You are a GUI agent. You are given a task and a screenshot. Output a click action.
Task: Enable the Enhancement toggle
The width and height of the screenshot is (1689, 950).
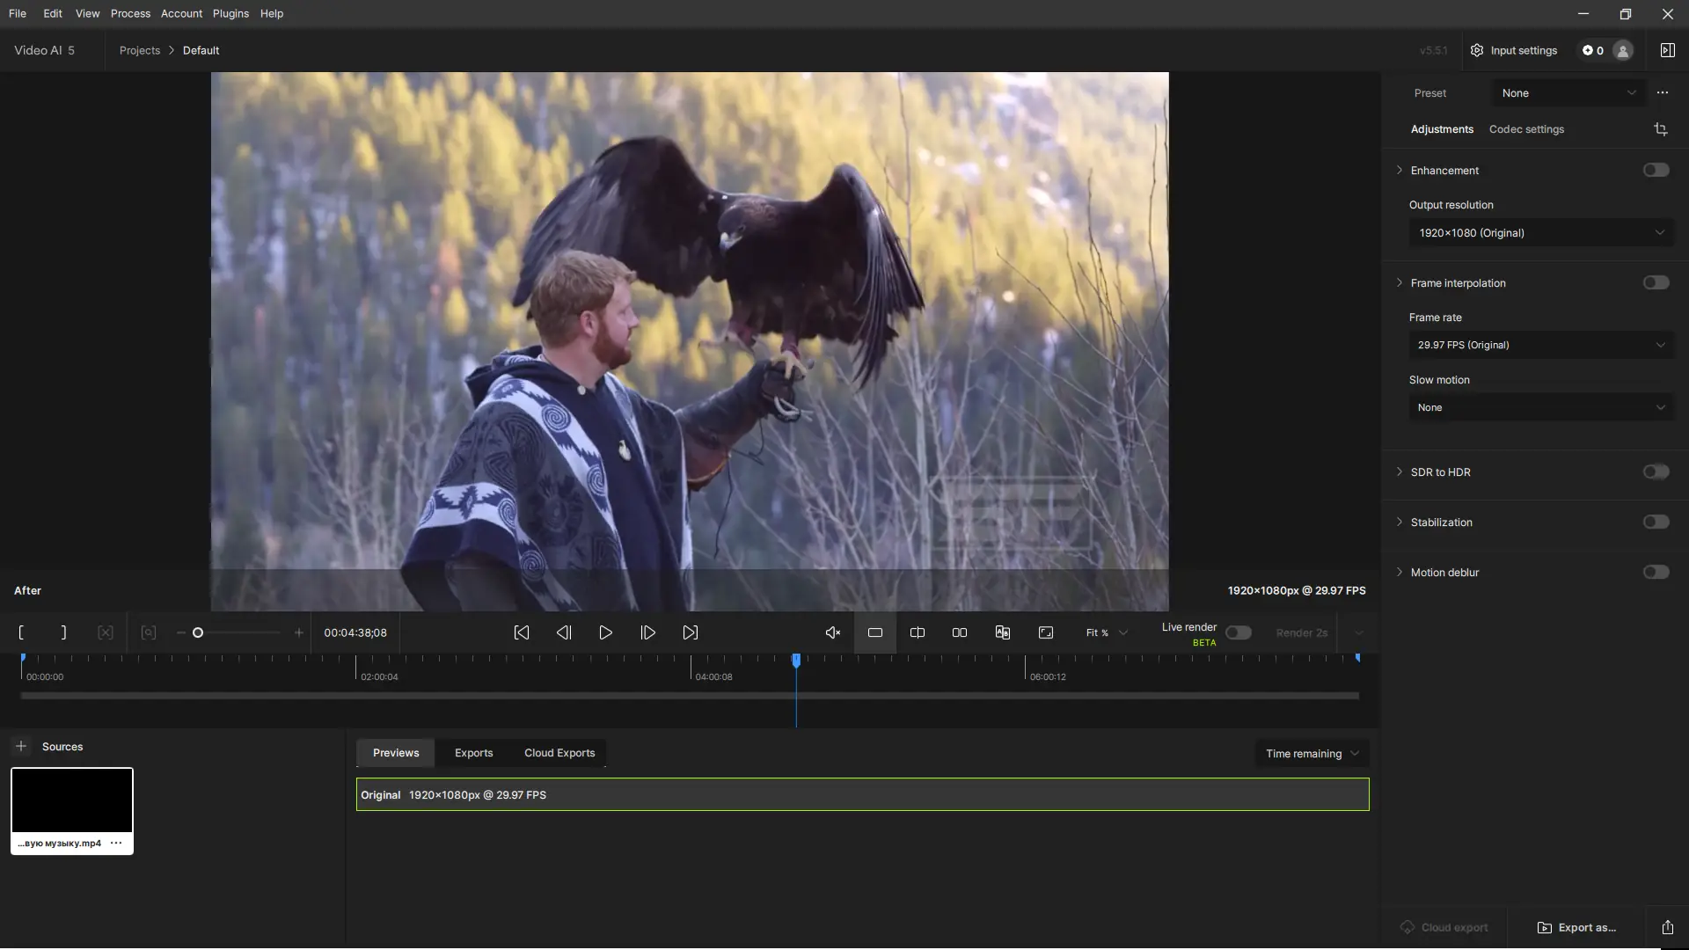(x=1656, y=170)
